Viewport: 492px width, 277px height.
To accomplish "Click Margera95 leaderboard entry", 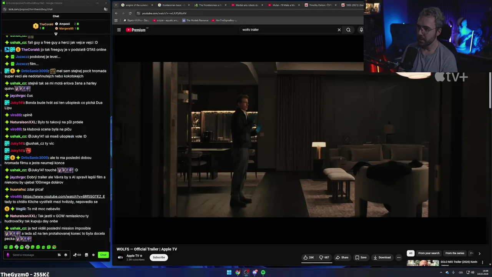I will point(67,28).
